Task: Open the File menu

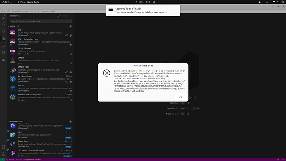Action: [x=2, y=11]
